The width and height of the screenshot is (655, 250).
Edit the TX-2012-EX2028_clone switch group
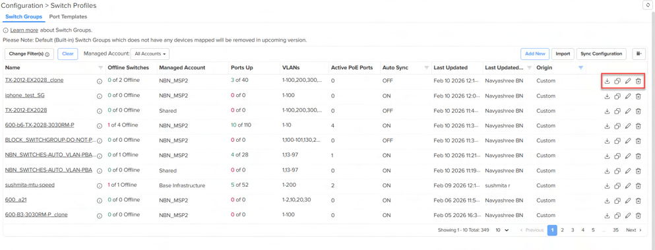tap(627, 81)
